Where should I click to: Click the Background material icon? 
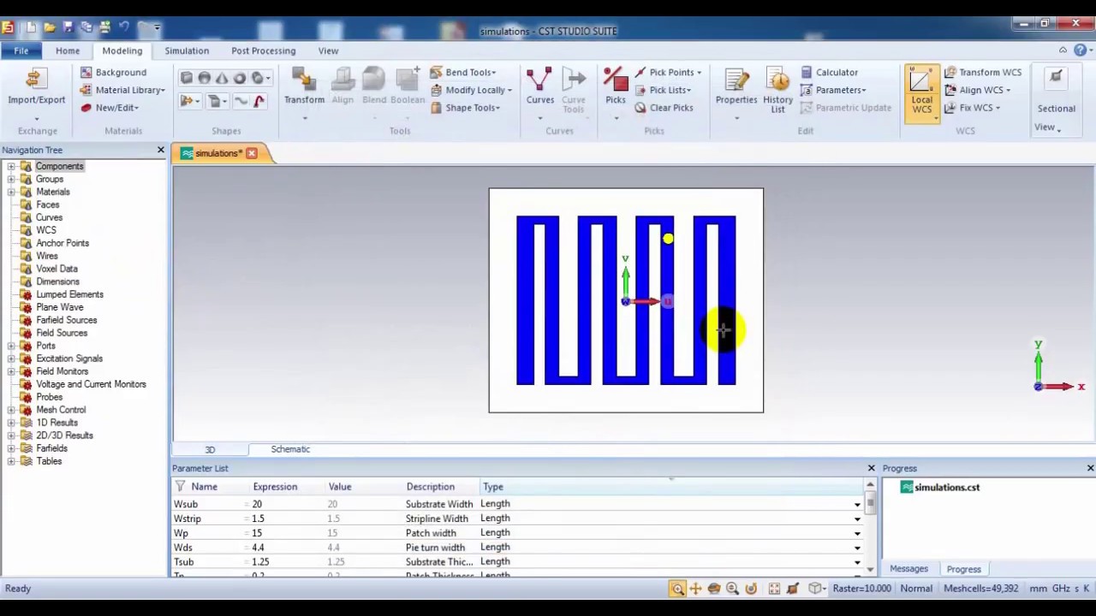(x=86, y=73)
